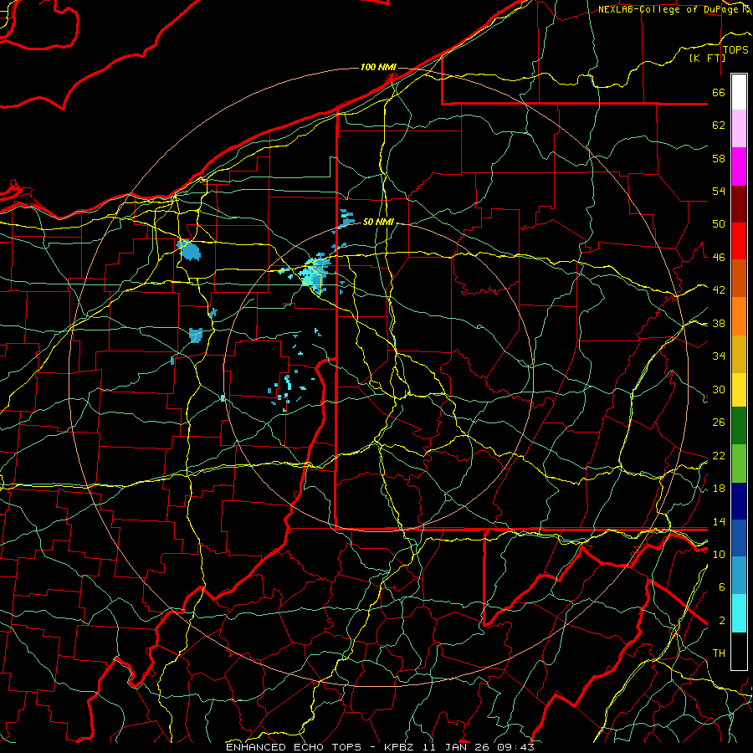Click the cyan legend swatch

[x=739, y=613]
